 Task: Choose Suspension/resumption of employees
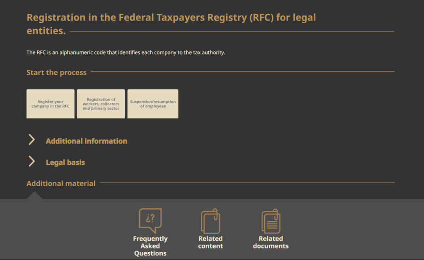(153, 104)
